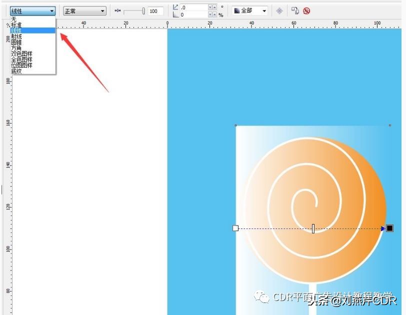Click the midpoint slider icon left of slider
The image size is (406, 315).
point(118,10)
